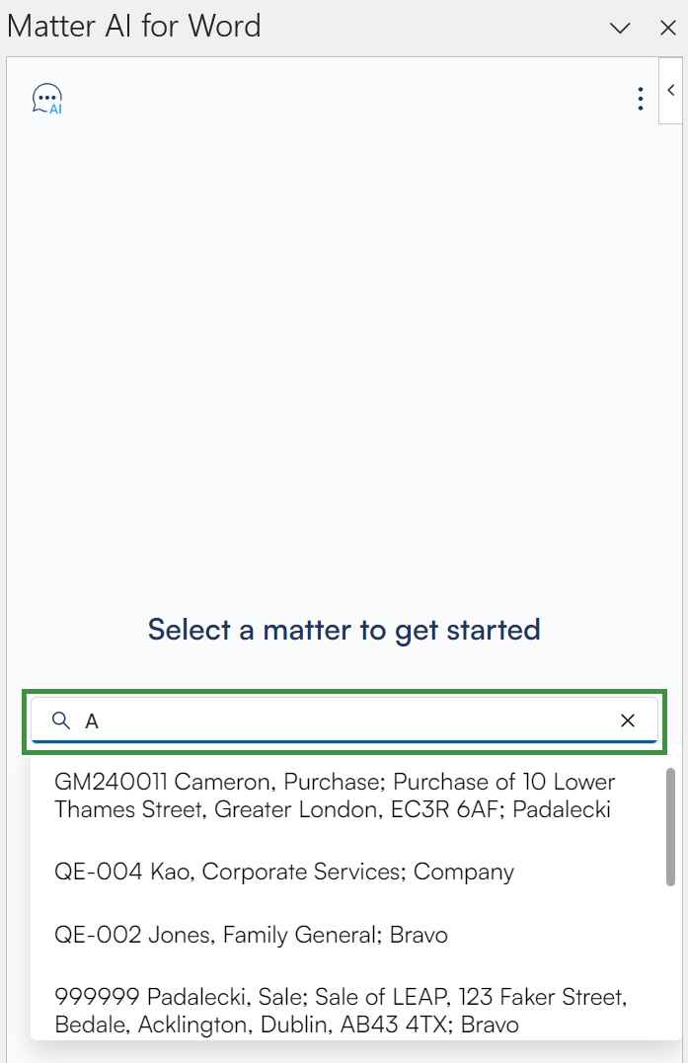Click the magnifier search icon
688x1063 pixels.
[61, 721]
